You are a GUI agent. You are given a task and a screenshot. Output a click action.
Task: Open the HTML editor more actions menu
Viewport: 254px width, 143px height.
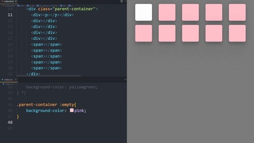[125, 1]
